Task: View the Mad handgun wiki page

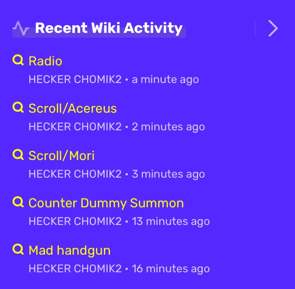Action: coord(69,250)
